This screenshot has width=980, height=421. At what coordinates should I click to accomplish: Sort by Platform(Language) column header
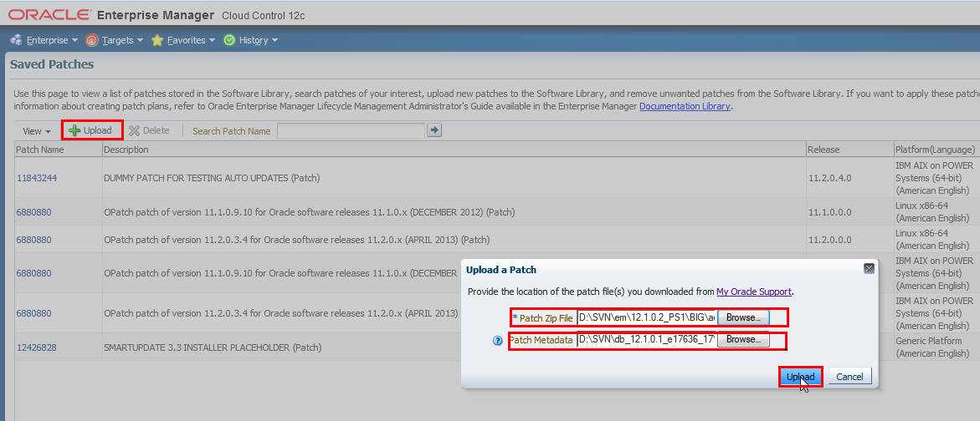click(936, 150)
